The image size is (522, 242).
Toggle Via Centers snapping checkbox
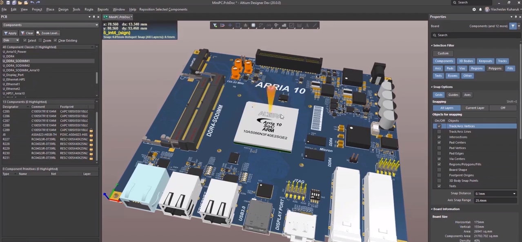(439, 159)
